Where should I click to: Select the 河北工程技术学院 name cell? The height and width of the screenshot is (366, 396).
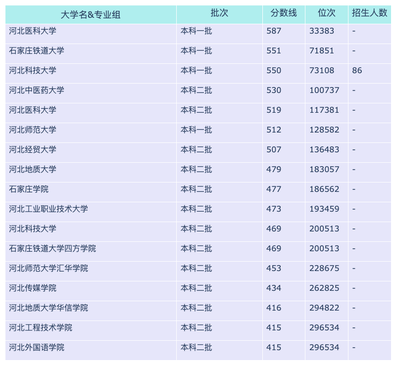coord(91,331)
